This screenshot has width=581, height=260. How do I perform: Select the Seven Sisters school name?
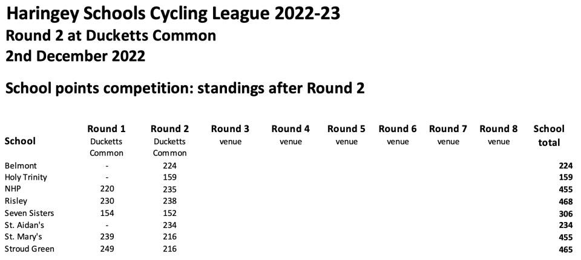pos(29,213)
